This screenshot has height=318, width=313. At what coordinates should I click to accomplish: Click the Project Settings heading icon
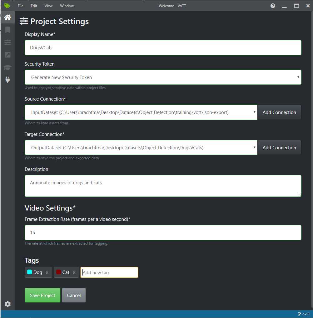pos(24,21)
